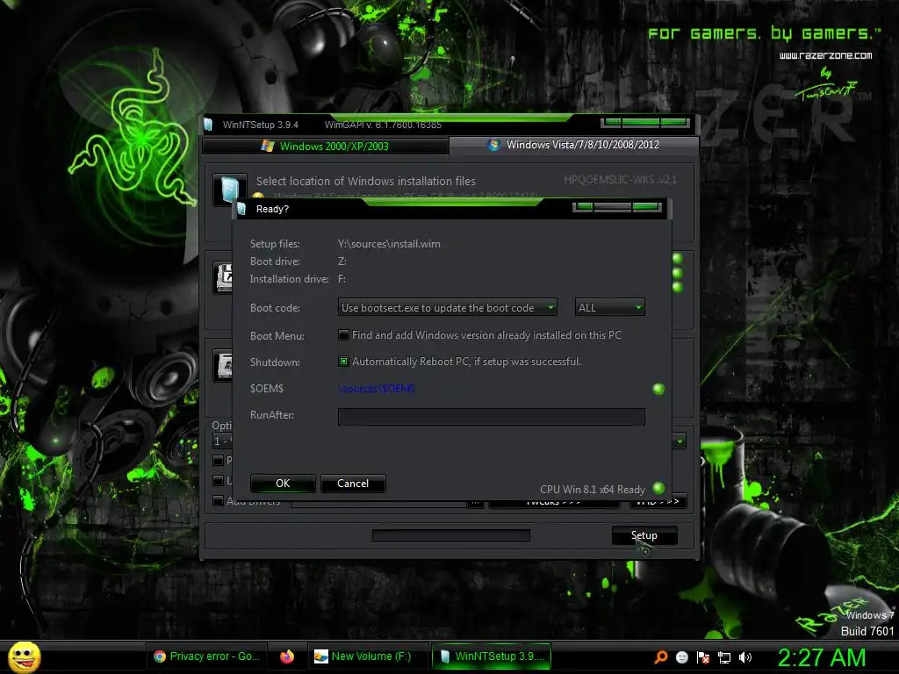Click the top green boot drive indicator

677,259
